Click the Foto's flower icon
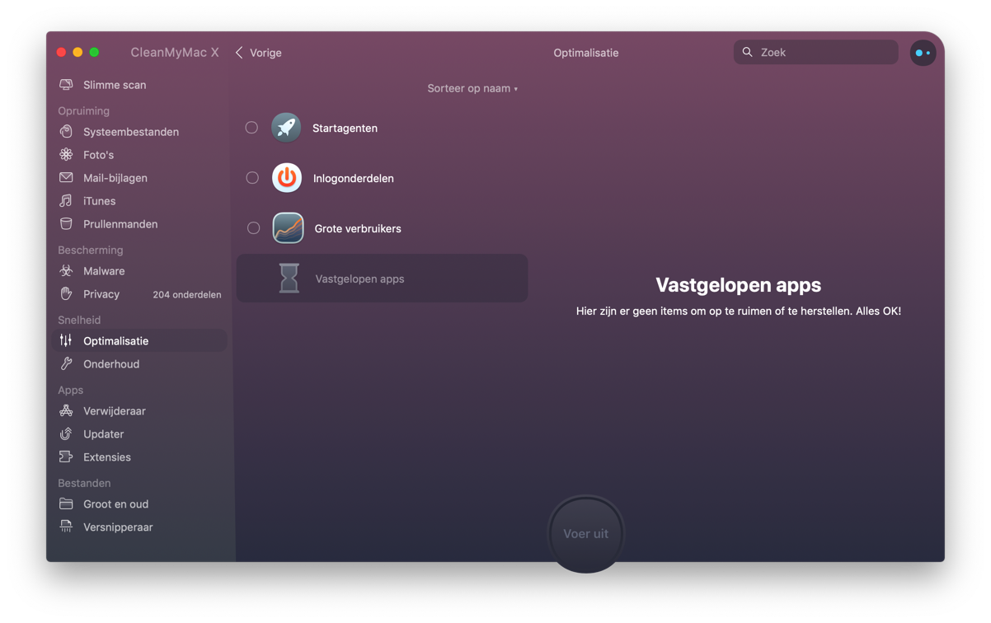Image resolution: width=991 pixels, height=623 pixels. pos(66,155)
